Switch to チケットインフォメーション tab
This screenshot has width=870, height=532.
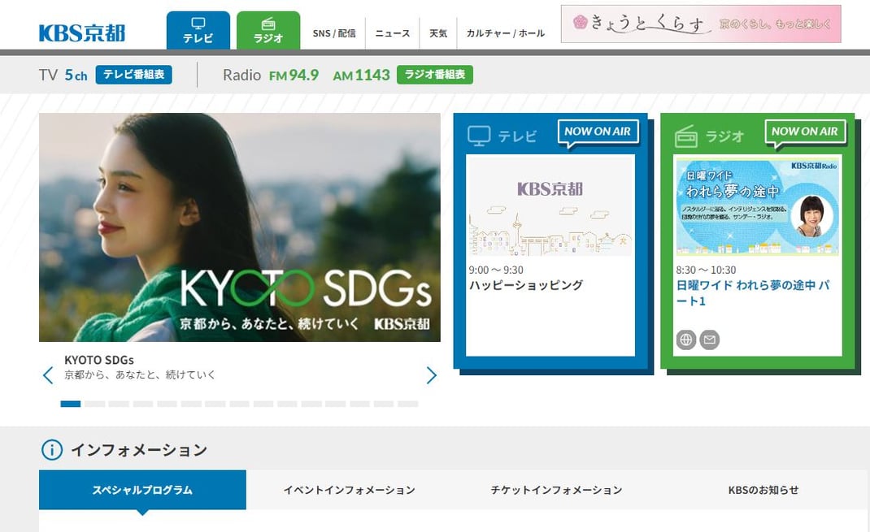[x=556, y=490]
